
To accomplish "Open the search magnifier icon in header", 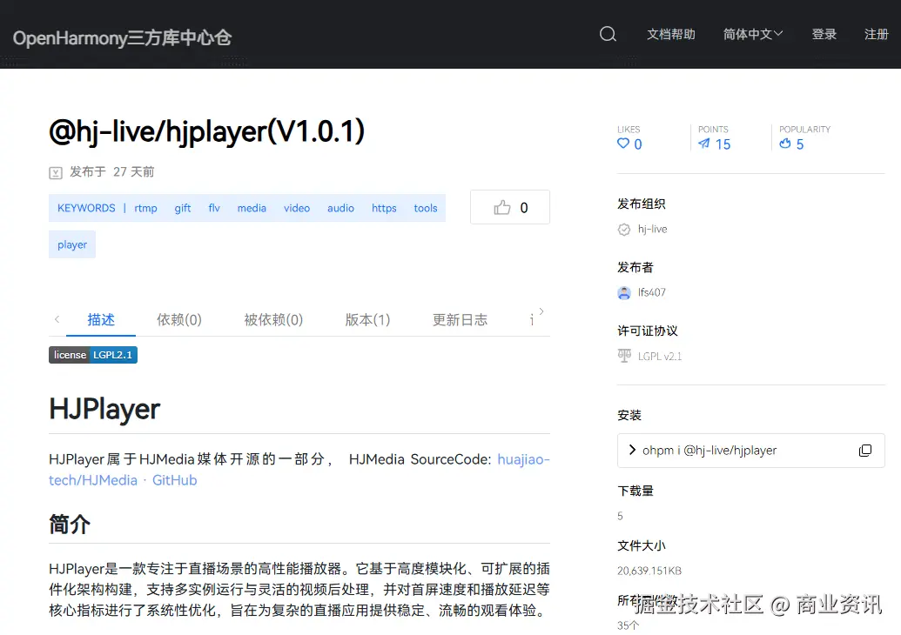I will coord(608,35).
